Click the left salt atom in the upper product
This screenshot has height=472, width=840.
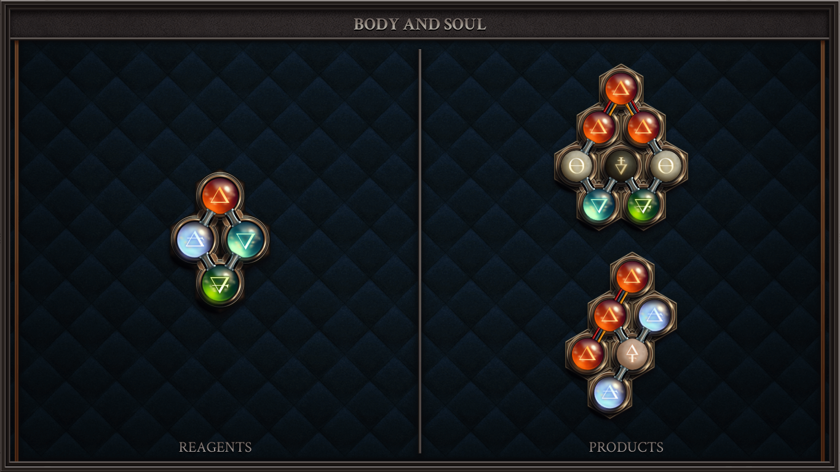[x=576, y=165]
